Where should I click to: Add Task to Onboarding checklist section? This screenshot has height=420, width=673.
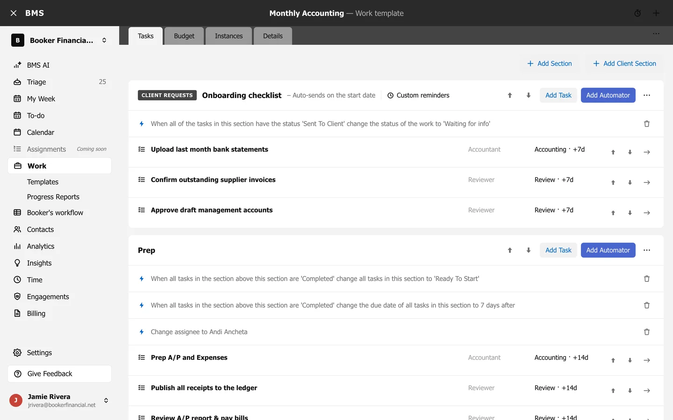click(558, 95)
